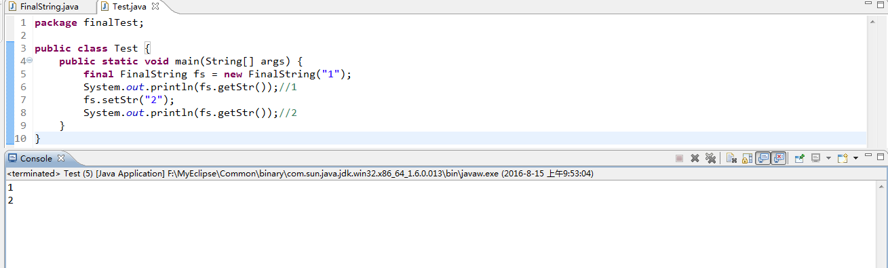Image resolution: width=888 pixels, height=268 pixels.
Task: Click the Open Console icon
Action: tap(843, 158)
